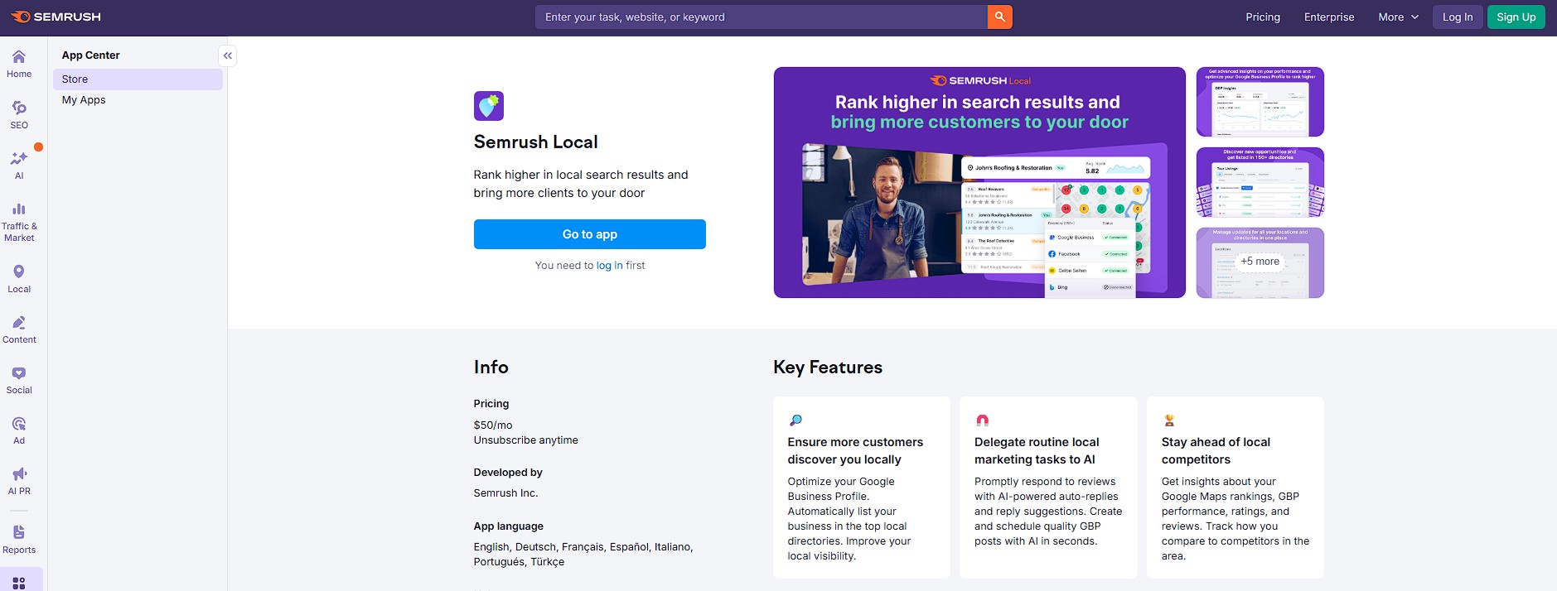Viewport: 1557px width, 591px height.
Task: Click the Go to app button
Action: pos(588,234)
